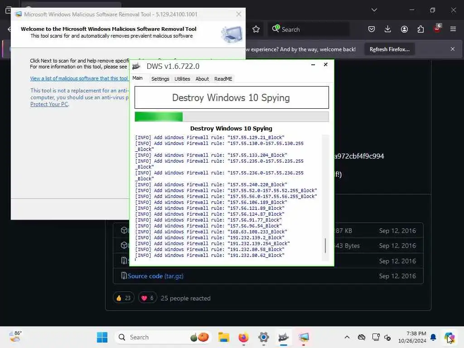
Task: Select the Main tab in DWS
Action: (x=137, y=78)
